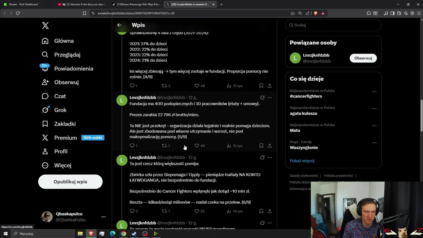Open options dots for Mata trend

374,126
